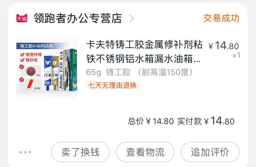Screen dimensions: 256x167
Task: Tap the ×1 quantity indicator
Action: click(x=236, y=55)
